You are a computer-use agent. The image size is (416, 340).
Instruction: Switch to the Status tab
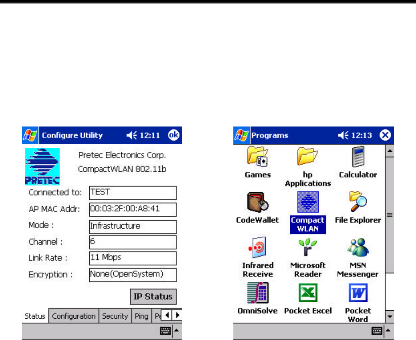click(35, 316)
